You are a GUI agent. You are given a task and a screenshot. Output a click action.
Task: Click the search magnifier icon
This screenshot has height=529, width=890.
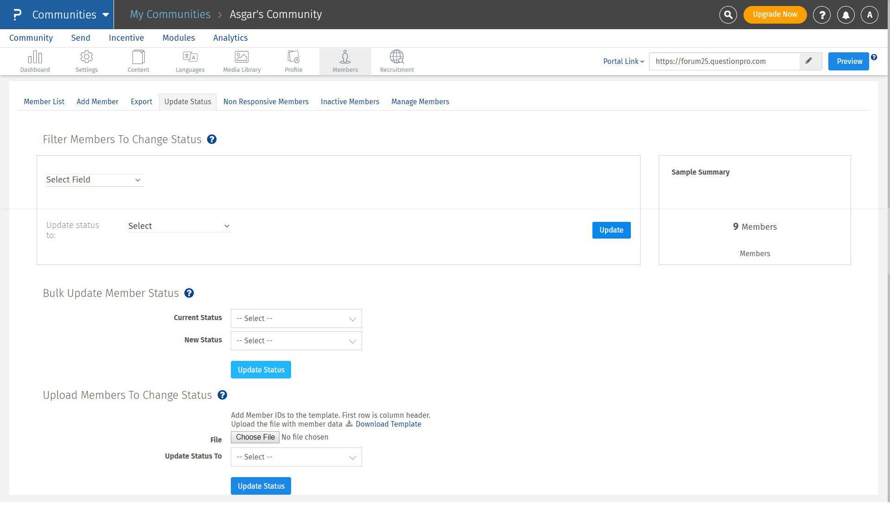click(x=728, y=15)
